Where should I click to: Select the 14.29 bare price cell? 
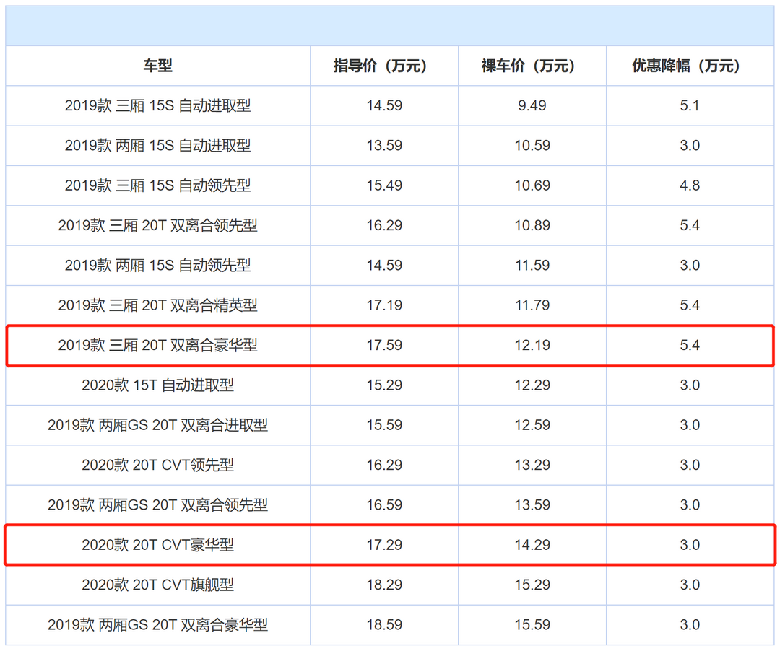[532, 545]
